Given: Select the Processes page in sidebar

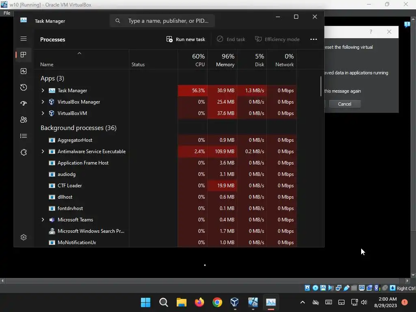Looking at the screenshot, I should point(24,55).
